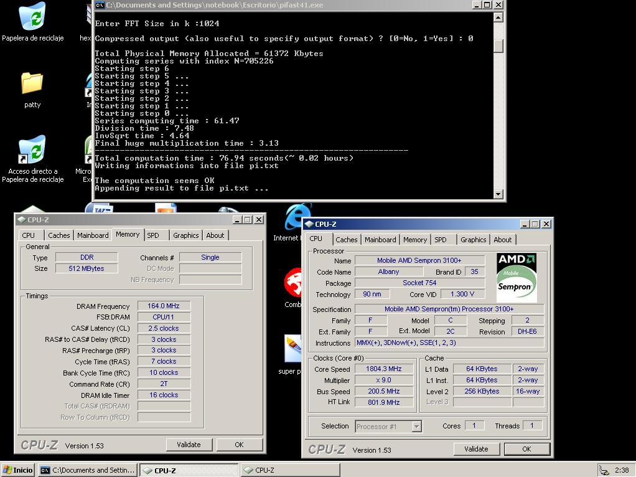
Task: Click the CPU-Z processor window title icon
Action: point(309,224)
